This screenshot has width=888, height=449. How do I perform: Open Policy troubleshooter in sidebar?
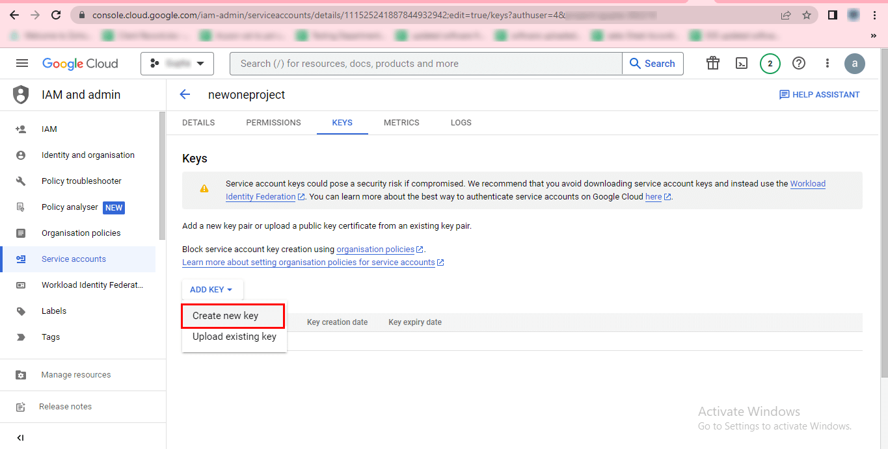coord(81,181)
